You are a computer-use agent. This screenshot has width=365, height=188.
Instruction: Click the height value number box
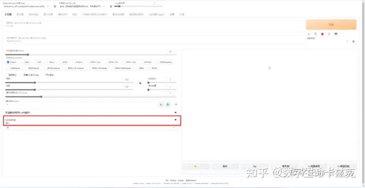(x=128, y=87)
